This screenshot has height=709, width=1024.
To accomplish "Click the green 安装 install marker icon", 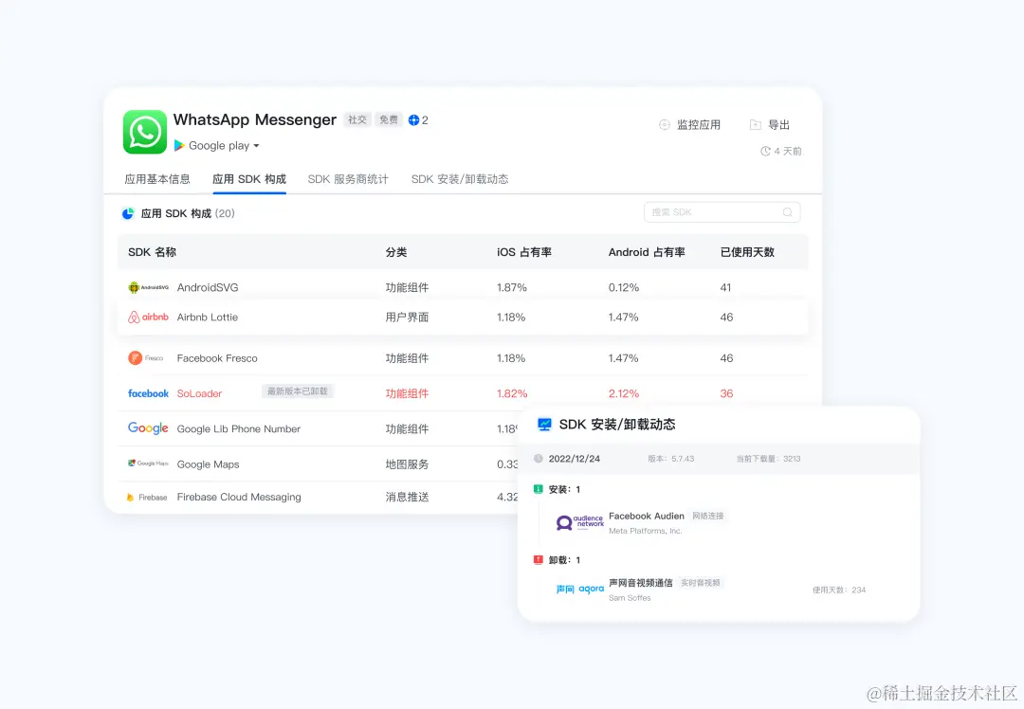I will pyautogui.click(x=539, y=489).
